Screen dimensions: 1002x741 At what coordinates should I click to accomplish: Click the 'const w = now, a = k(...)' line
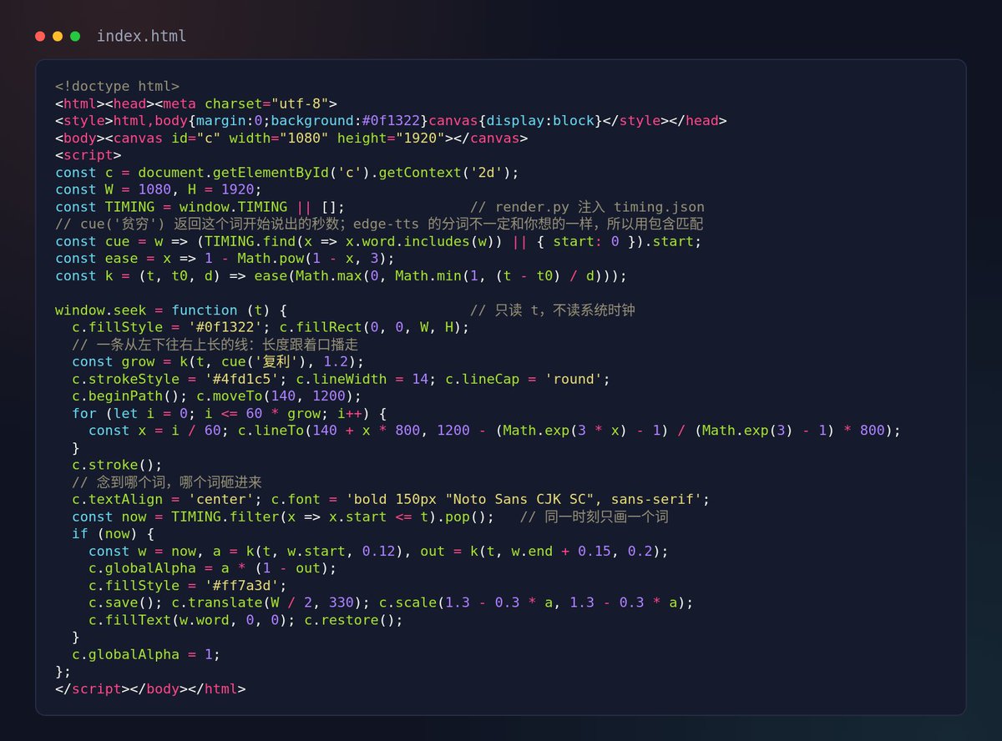[x=379, y=552]
